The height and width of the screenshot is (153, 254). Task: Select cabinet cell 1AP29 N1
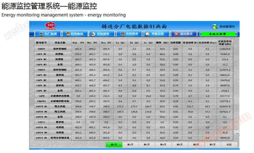[x=41, y=106]
